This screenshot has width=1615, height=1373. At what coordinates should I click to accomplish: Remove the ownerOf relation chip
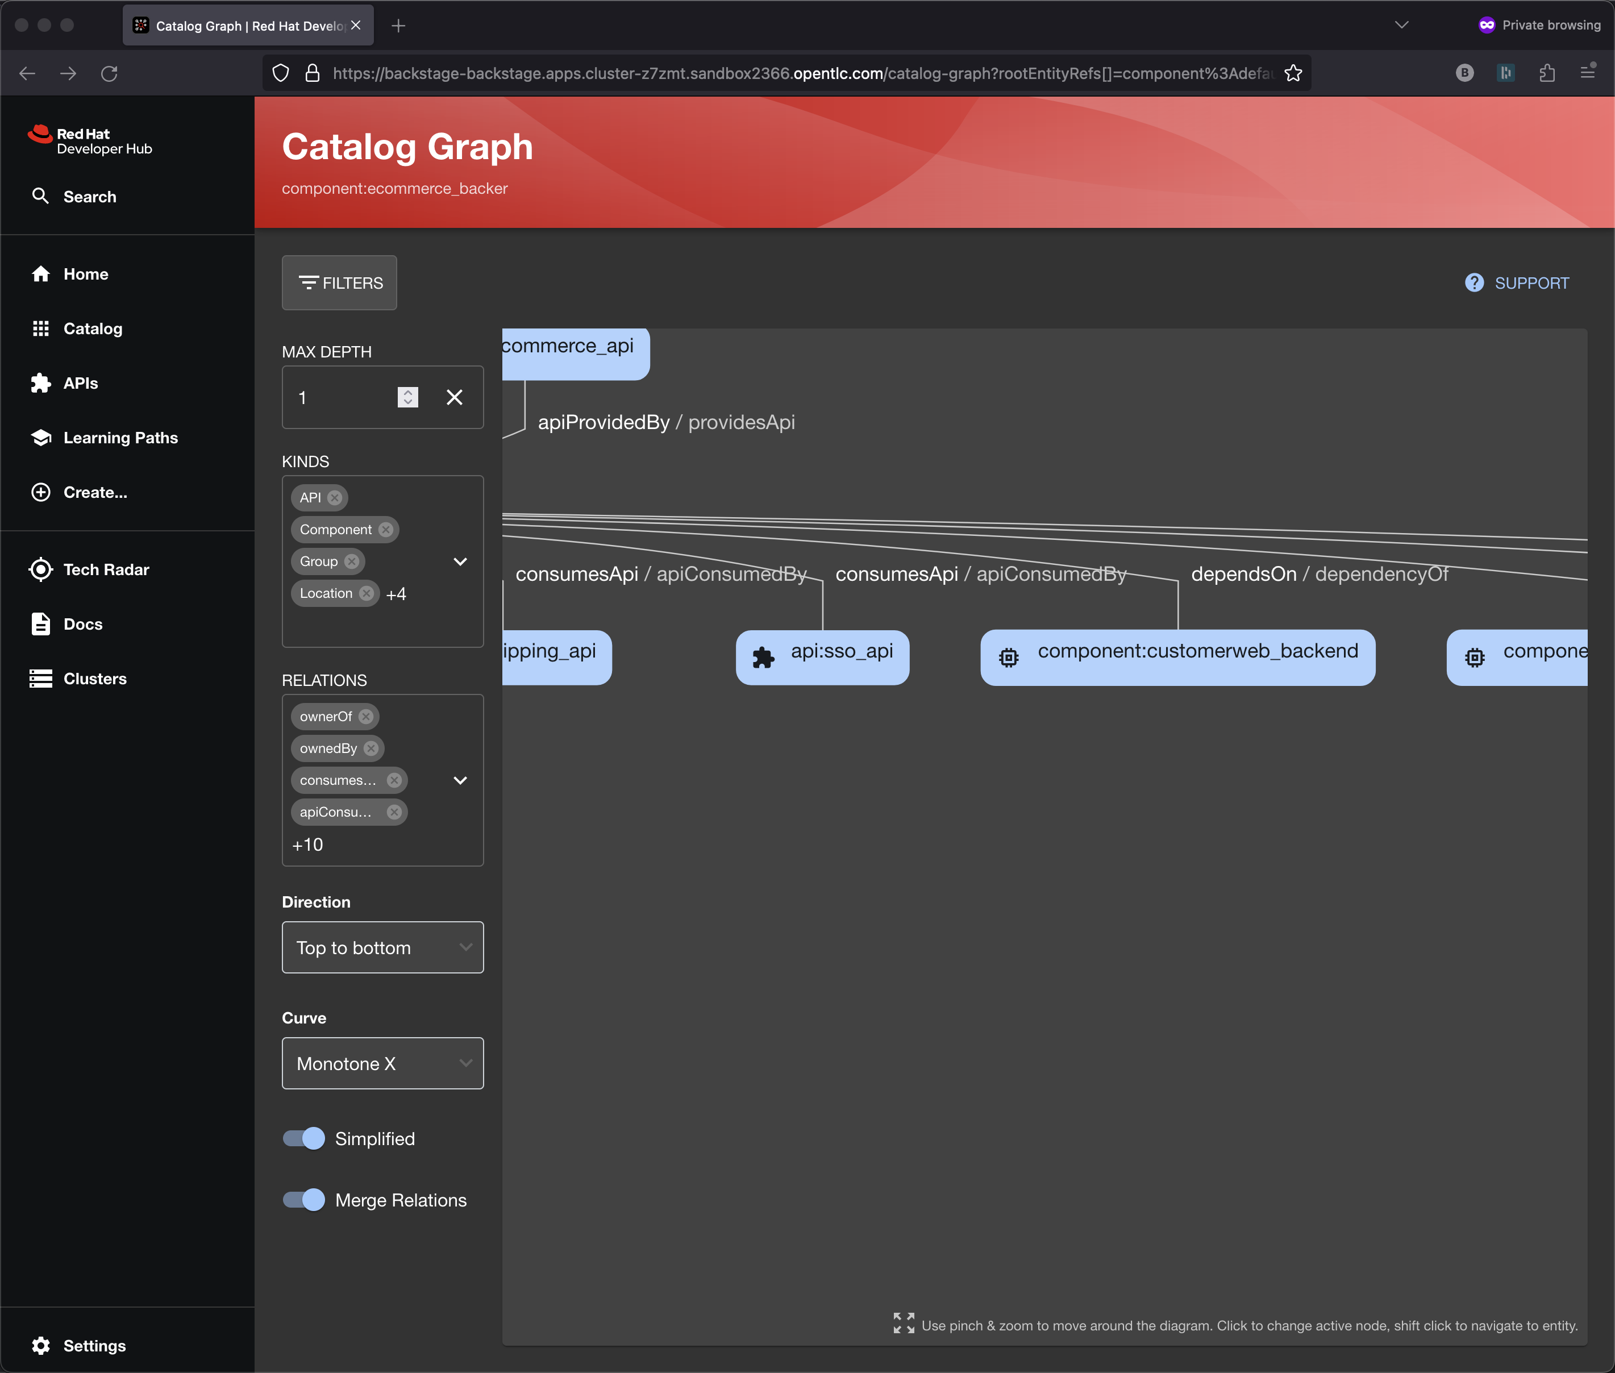[366, 716]
